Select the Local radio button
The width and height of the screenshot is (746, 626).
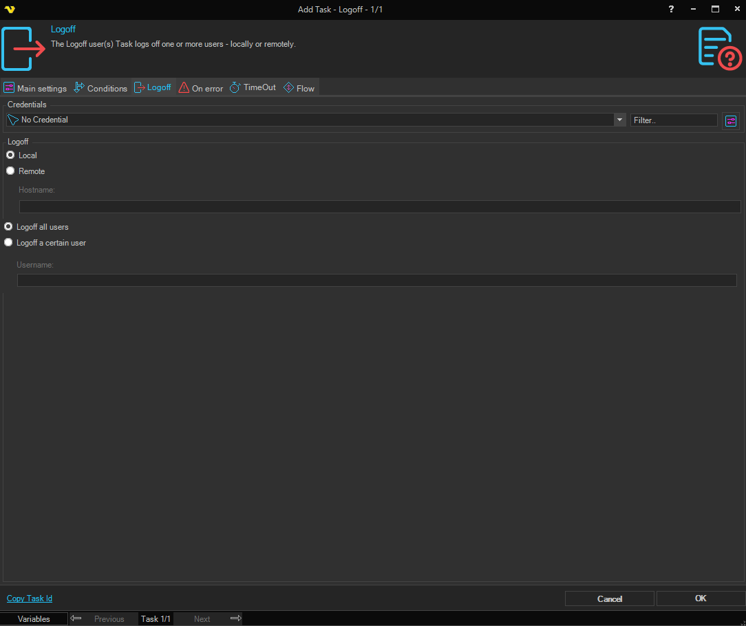[10, 155]
